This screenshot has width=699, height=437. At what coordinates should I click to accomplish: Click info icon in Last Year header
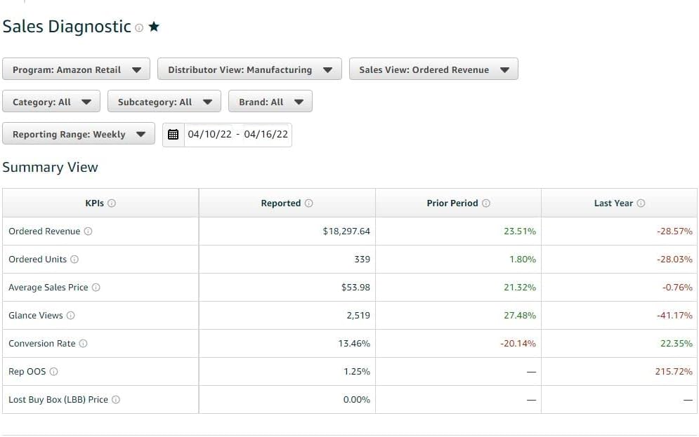641,203
